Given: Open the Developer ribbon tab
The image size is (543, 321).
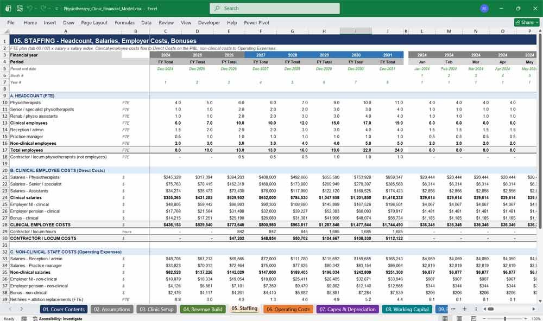Looking at the screenshot, I should 209,22.
